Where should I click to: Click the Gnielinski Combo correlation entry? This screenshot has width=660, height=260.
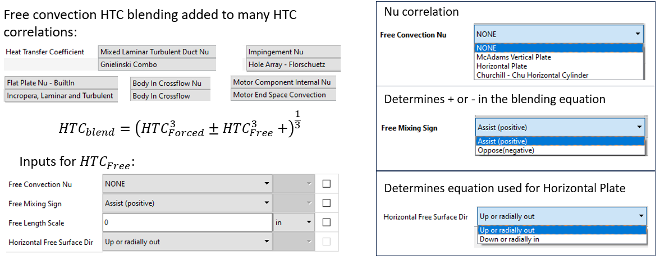click(x=157, y=64)
